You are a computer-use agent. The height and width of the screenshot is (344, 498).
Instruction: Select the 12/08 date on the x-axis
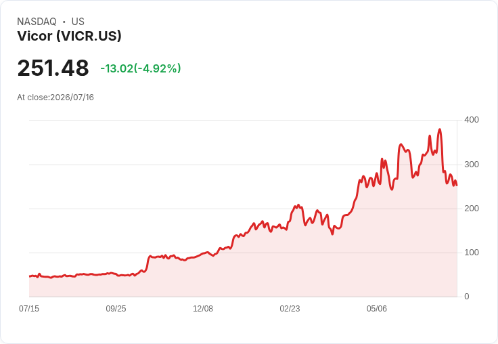[203, 309]
